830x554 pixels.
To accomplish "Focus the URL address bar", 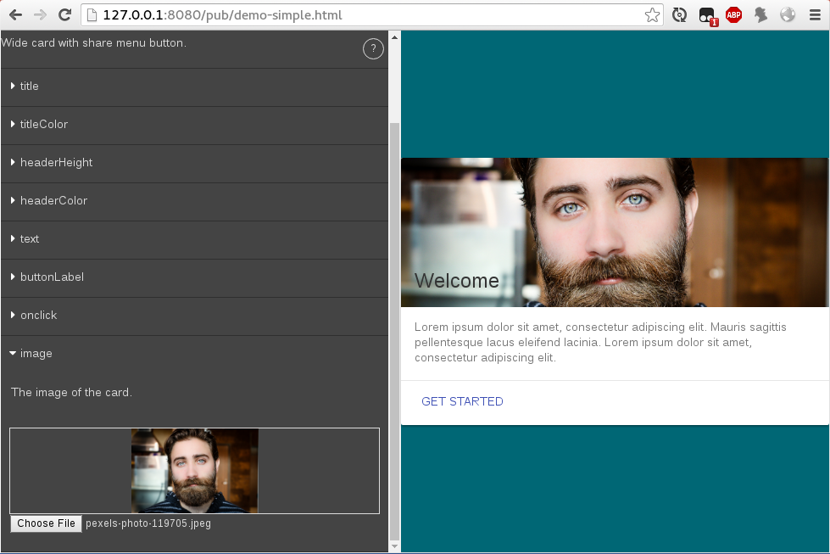I will 370,14.
